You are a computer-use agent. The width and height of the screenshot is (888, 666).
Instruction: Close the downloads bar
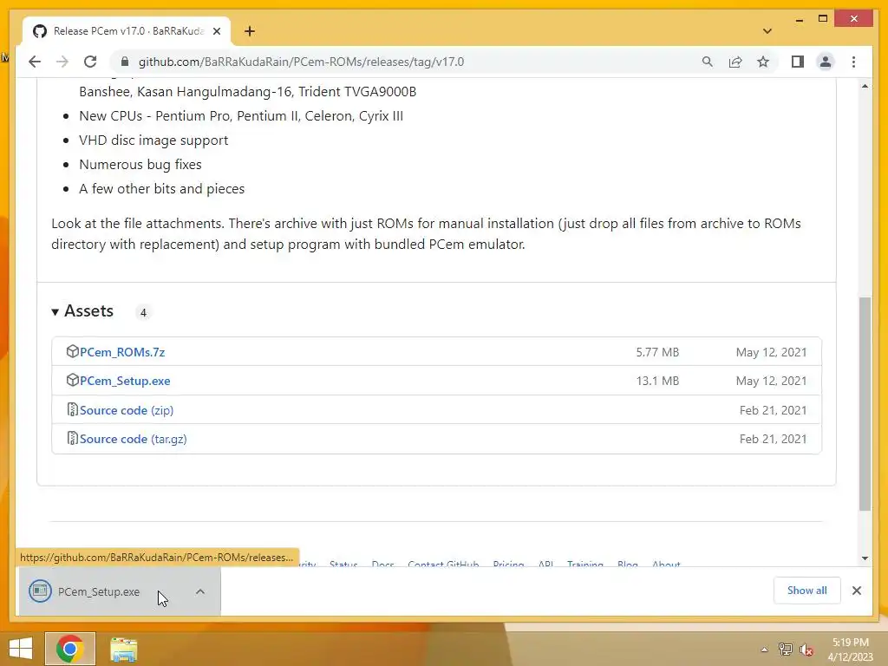click(x=856, y=591)
